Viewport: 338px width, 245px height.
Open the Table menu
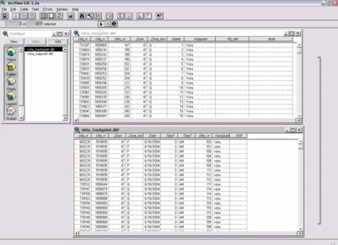(x=24, y=9)
